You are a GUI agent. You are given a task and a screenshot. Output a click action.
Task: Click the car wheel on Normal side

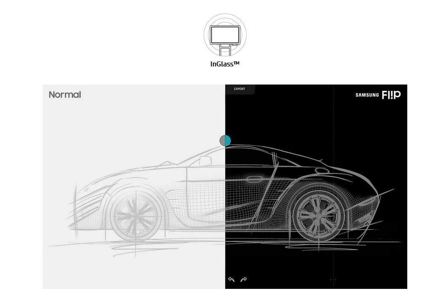point(135,215)
